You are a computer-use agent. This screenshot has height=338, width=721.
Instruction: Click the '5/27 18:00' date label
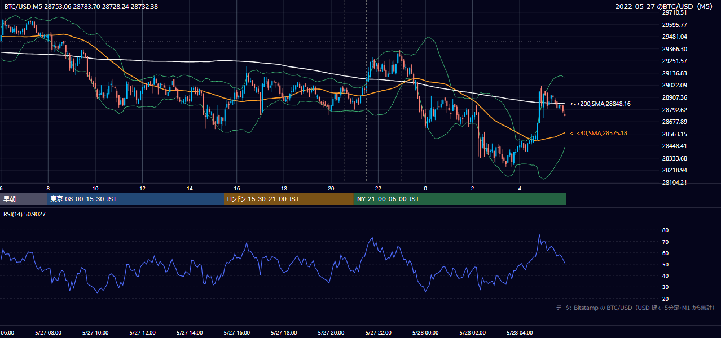pos(284,333)
